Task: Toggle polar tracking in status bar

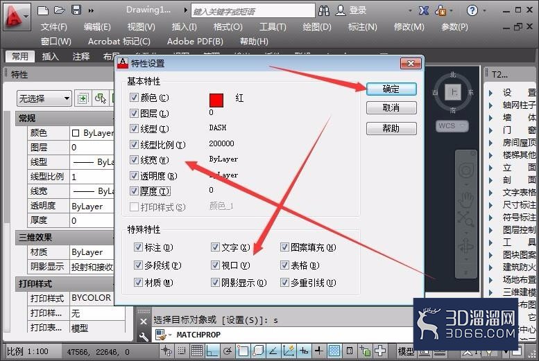Action: [x=228, y=351]
